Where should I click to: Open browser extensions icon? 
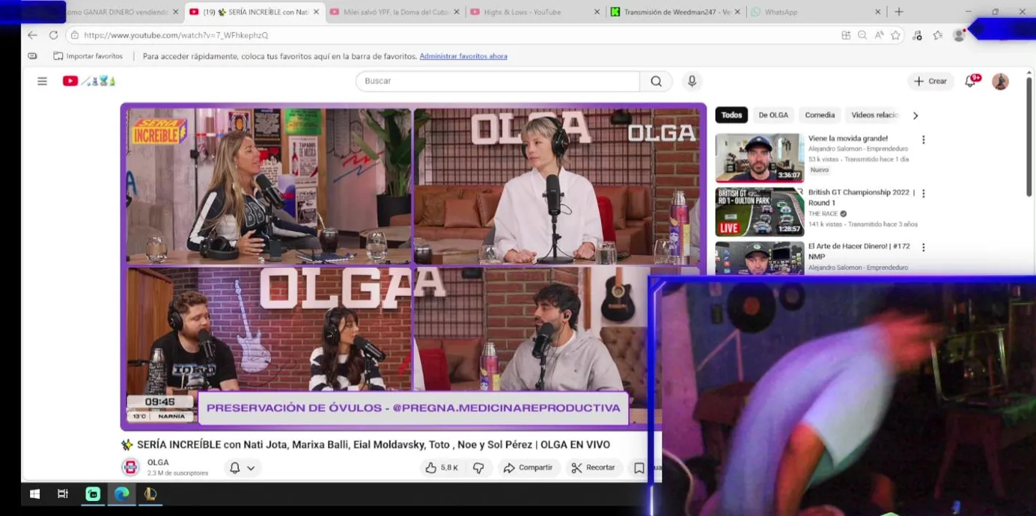pyautogui.click(x=917, y=35)
